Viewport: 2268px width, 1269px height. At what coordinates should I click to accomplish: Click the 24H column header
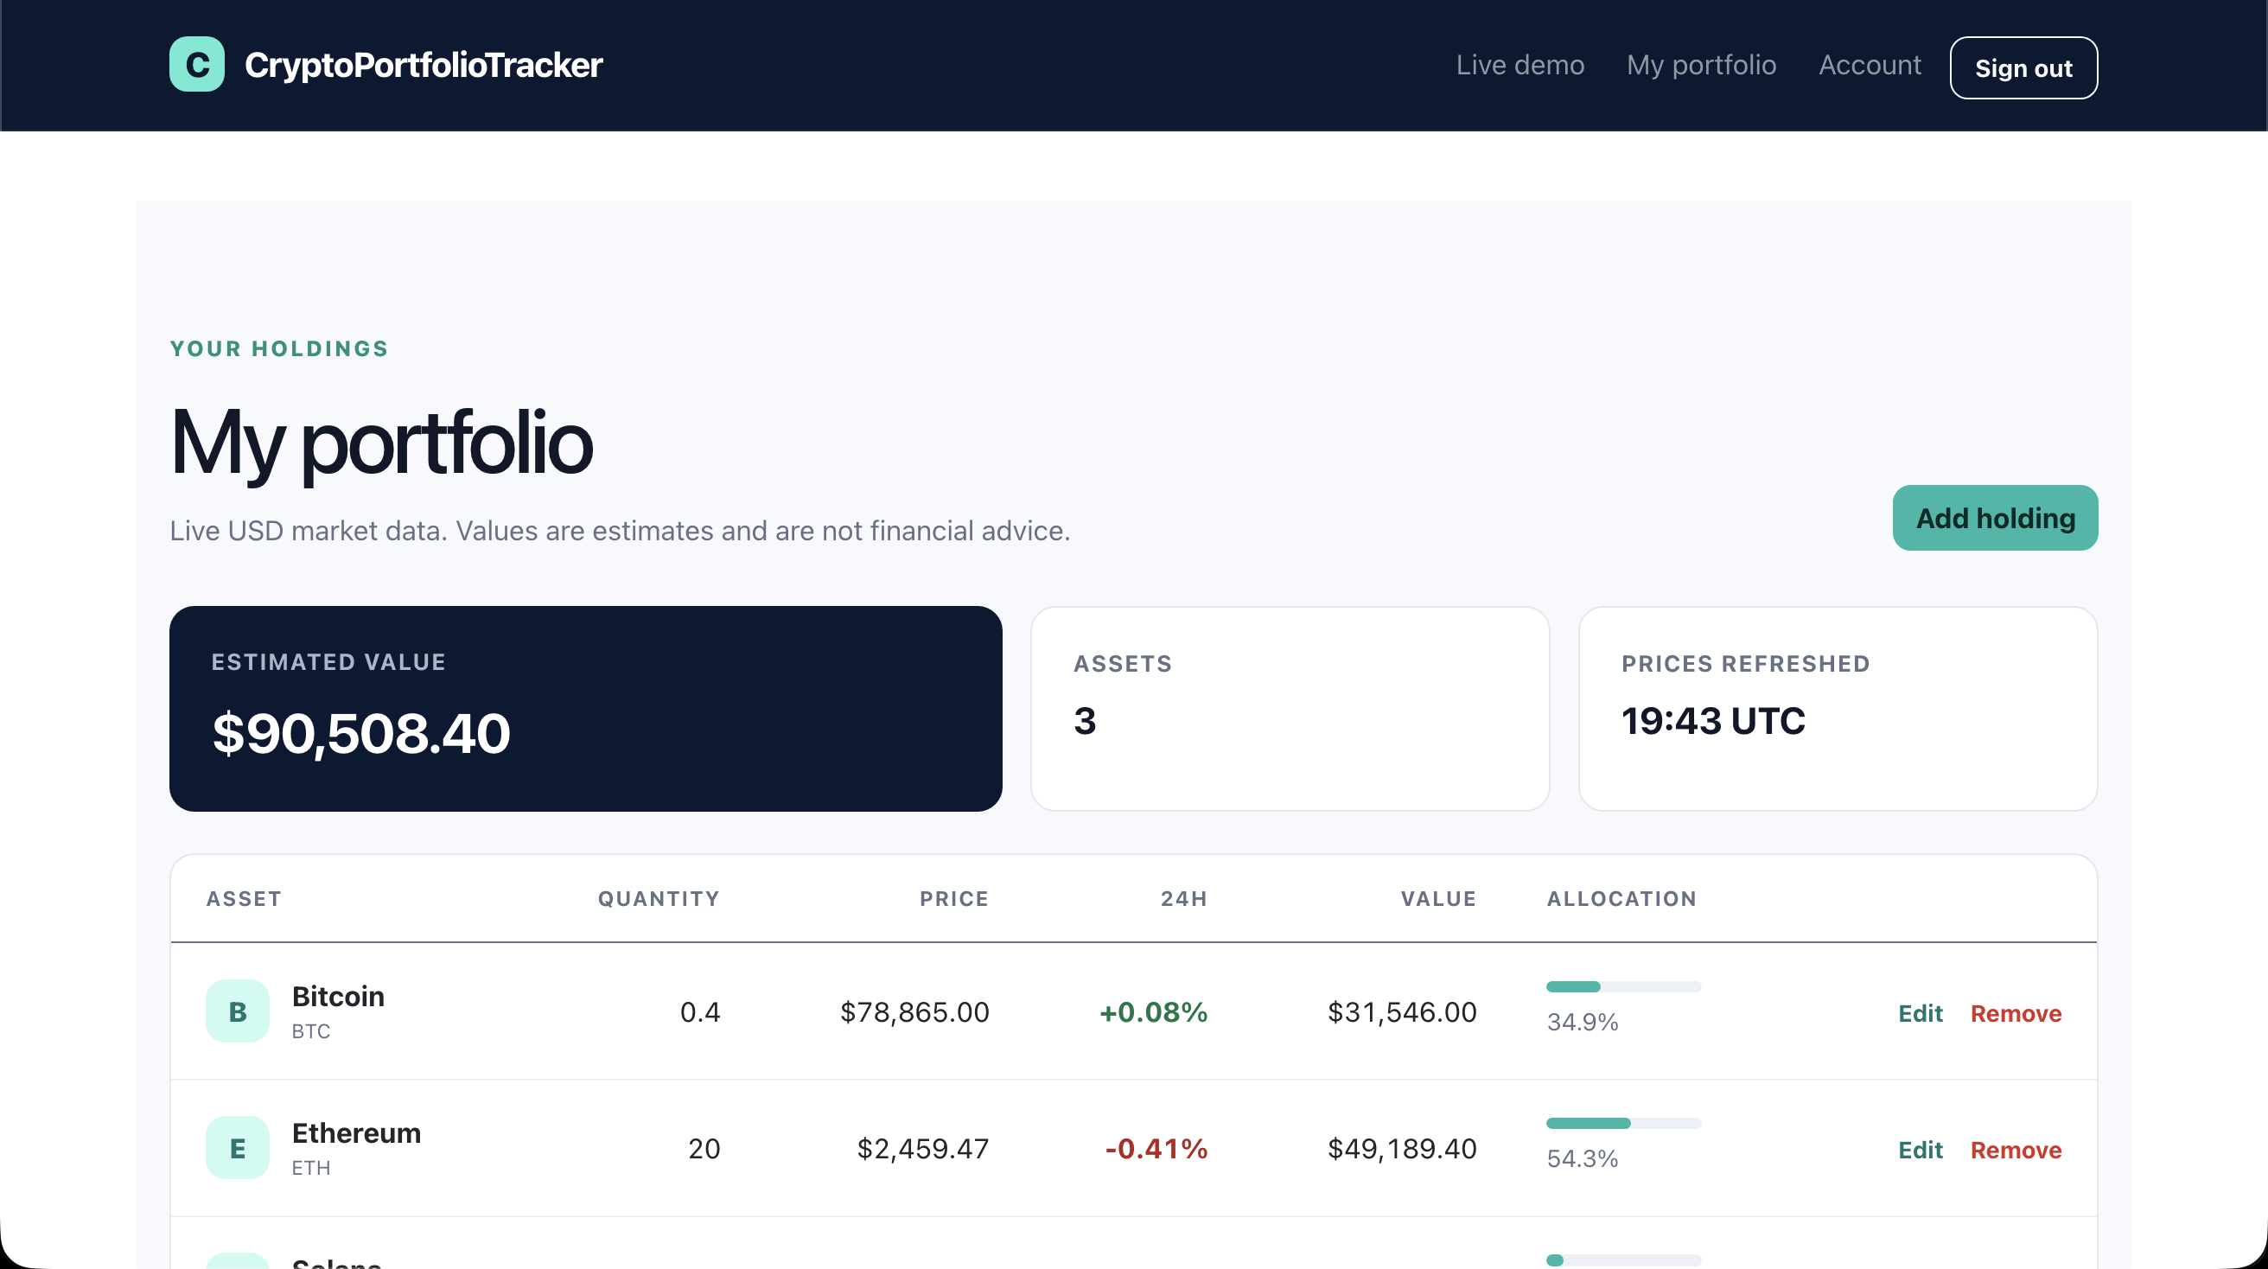pyautogui.click(x=1184, y=898)
